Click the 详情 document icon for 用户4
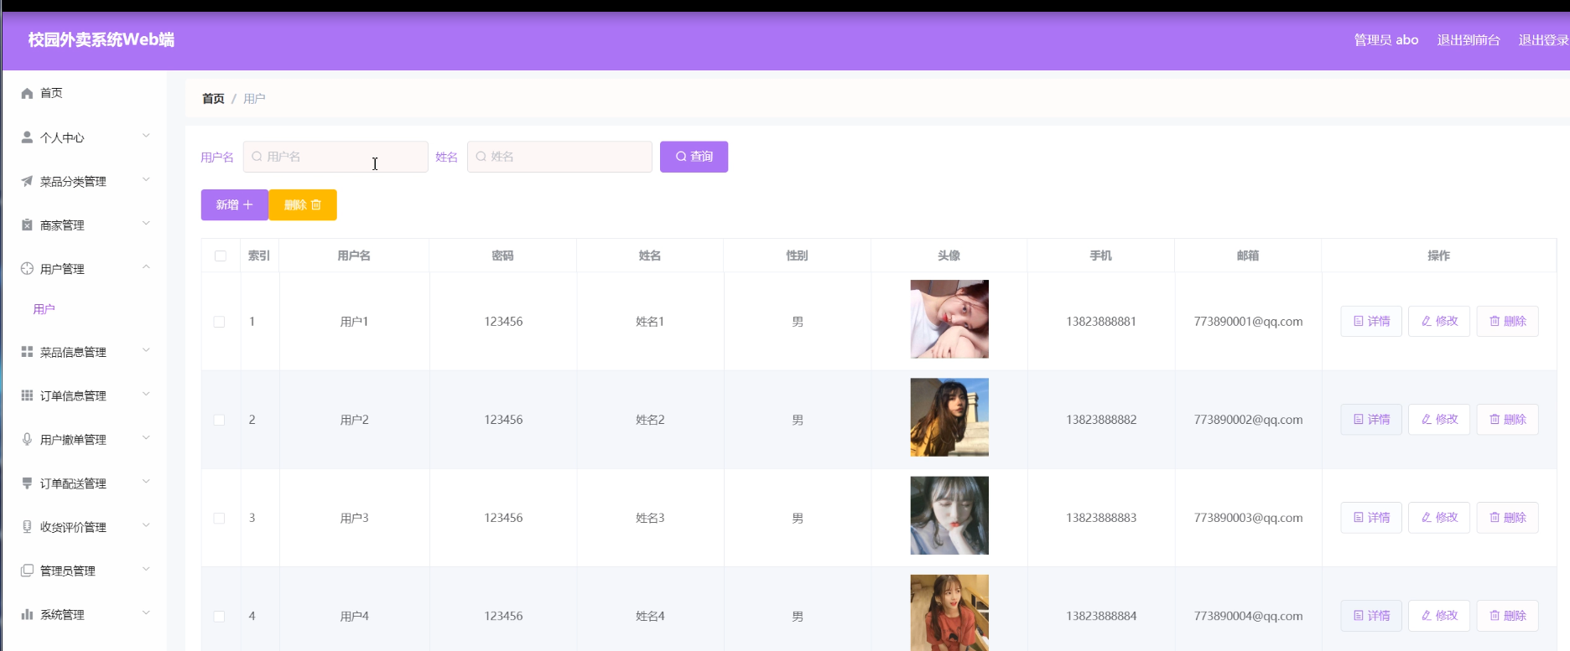 [1359, 616]
